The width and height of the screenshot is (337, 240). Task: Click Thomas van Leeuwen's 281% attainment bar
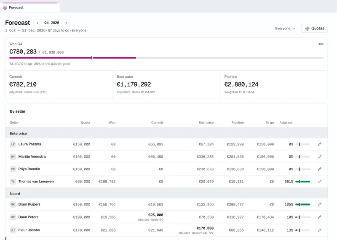(302, 182)
